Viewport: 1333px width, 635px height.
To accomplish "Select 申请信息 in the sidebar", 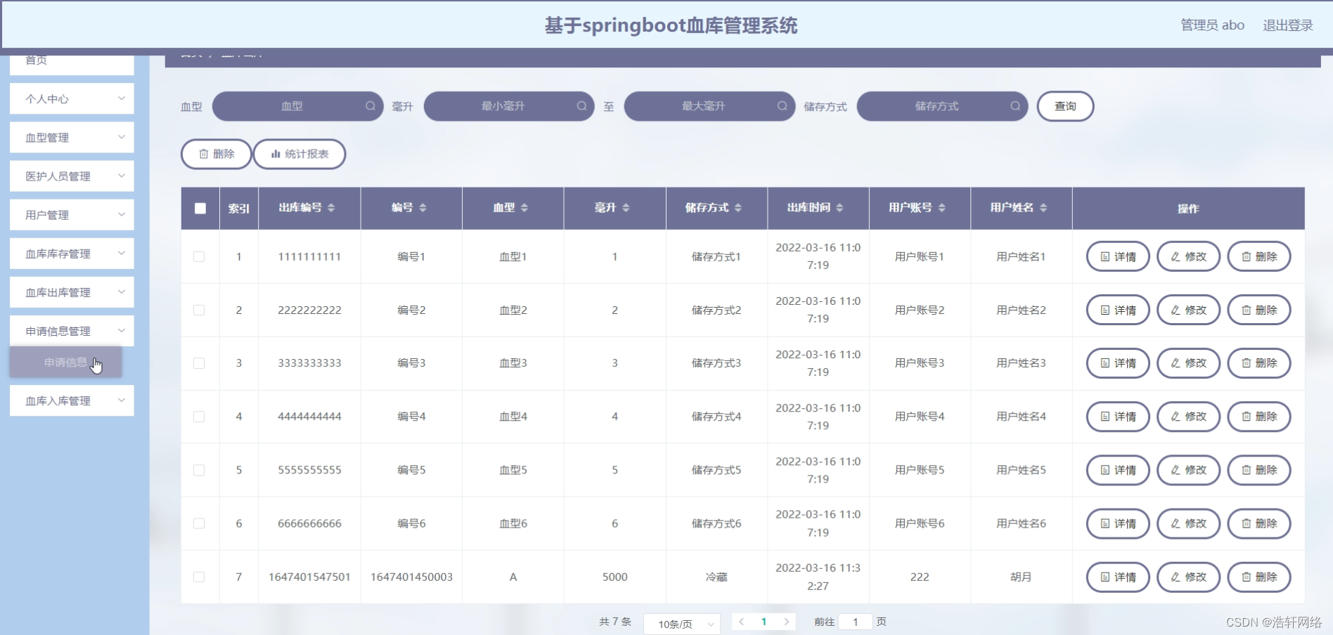I will [x=65, y=362].
